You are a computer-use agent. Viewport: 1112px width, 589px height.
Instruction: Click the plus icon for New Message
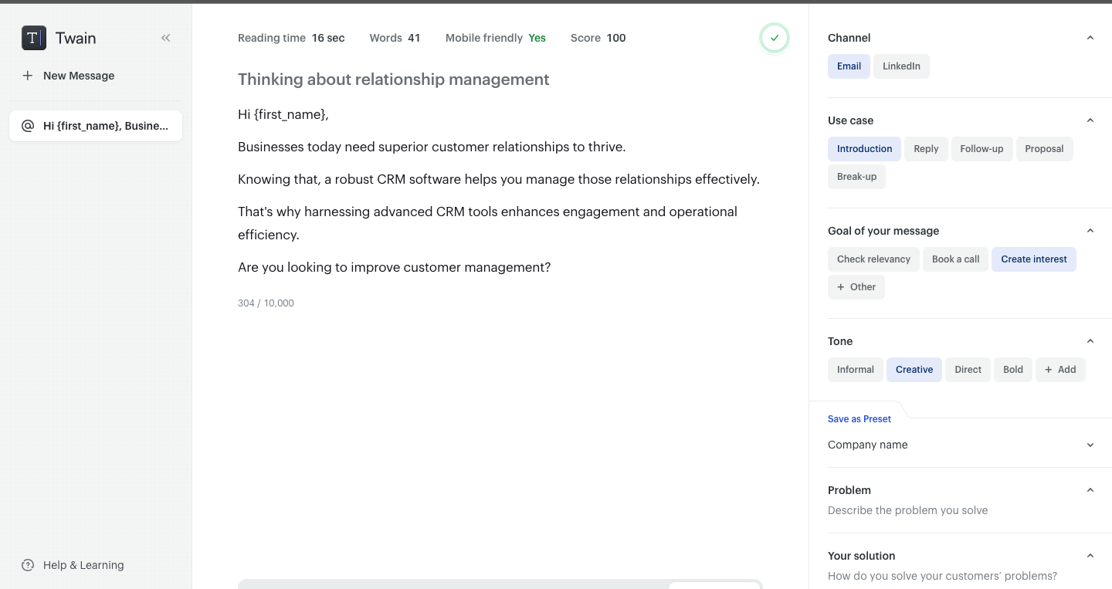(28, 76)
